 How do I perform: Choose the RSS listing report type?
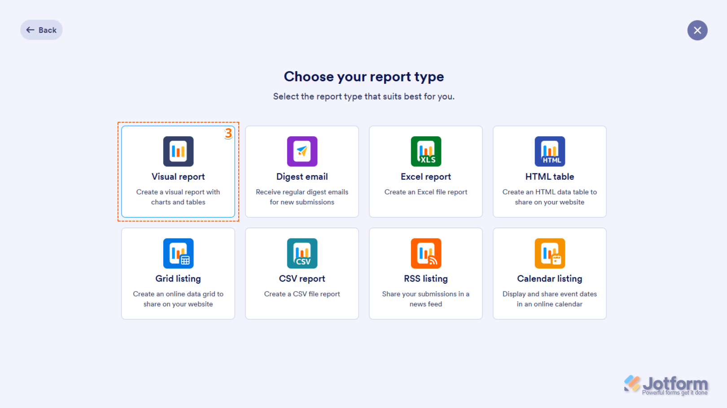[426, 273]
